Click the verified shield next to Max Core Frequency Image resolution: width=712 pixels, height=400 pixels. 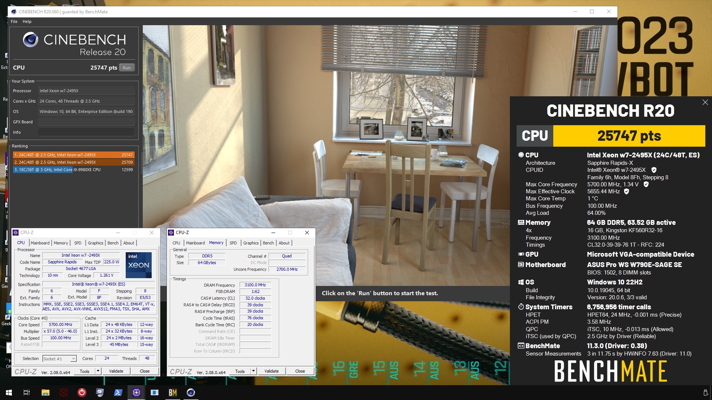pos(646,184)
